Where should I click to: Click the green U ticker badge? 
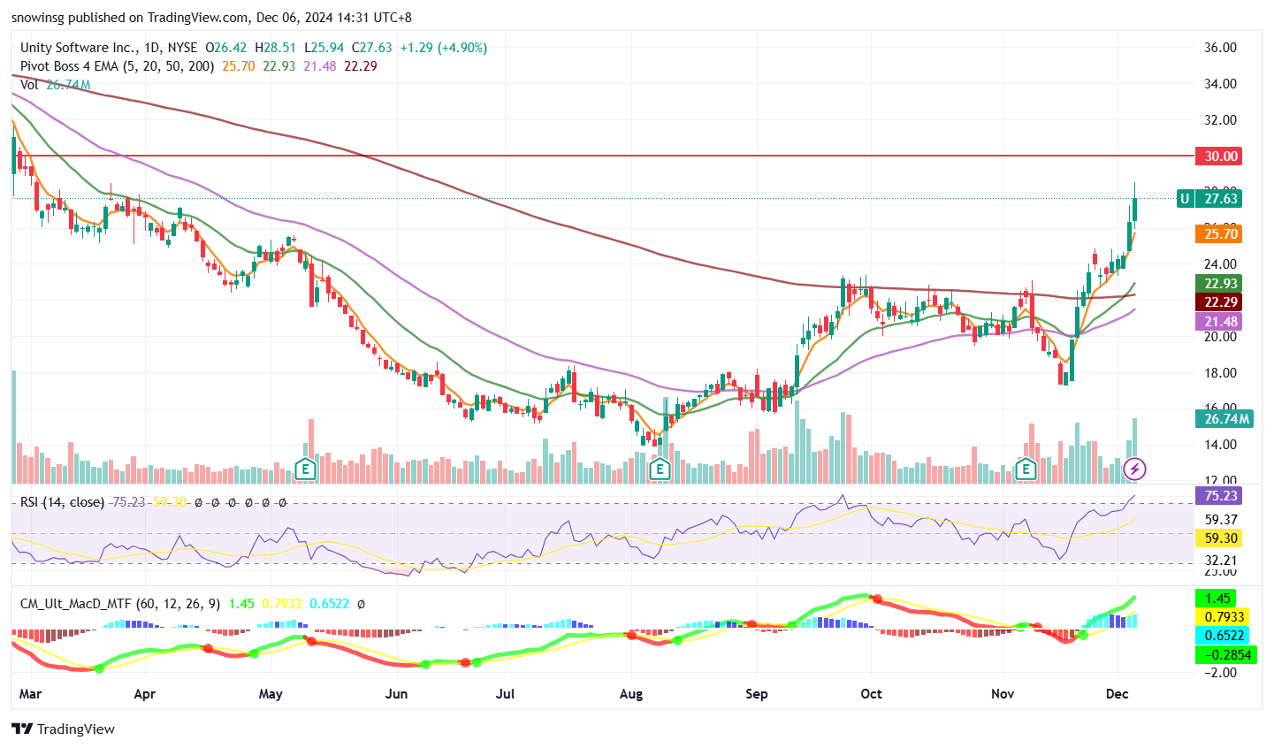(1185, 199)
